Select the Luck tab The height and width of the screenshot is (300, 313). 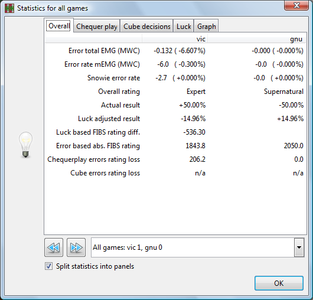click(184, 27)
